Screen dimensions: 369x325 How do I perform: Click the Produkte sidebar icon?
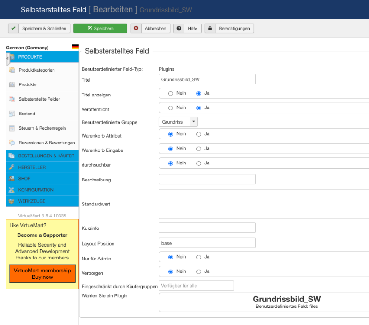coord(12,84)
